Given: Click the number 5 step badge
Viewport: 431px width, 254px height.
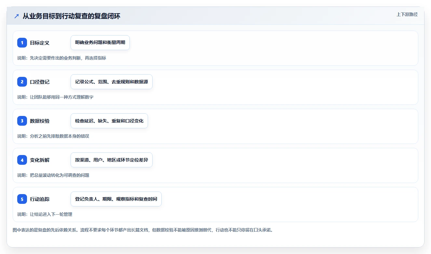Looking at the screenshot, I should pyautogui.click(x=22, y=199).
